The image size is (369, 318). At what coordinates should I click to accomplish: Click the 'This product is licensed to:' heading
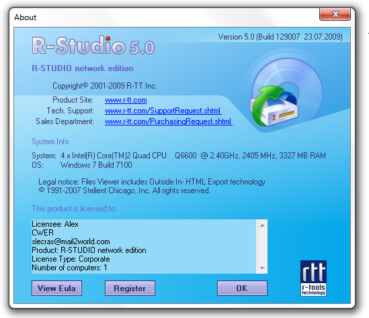point(74,209)
